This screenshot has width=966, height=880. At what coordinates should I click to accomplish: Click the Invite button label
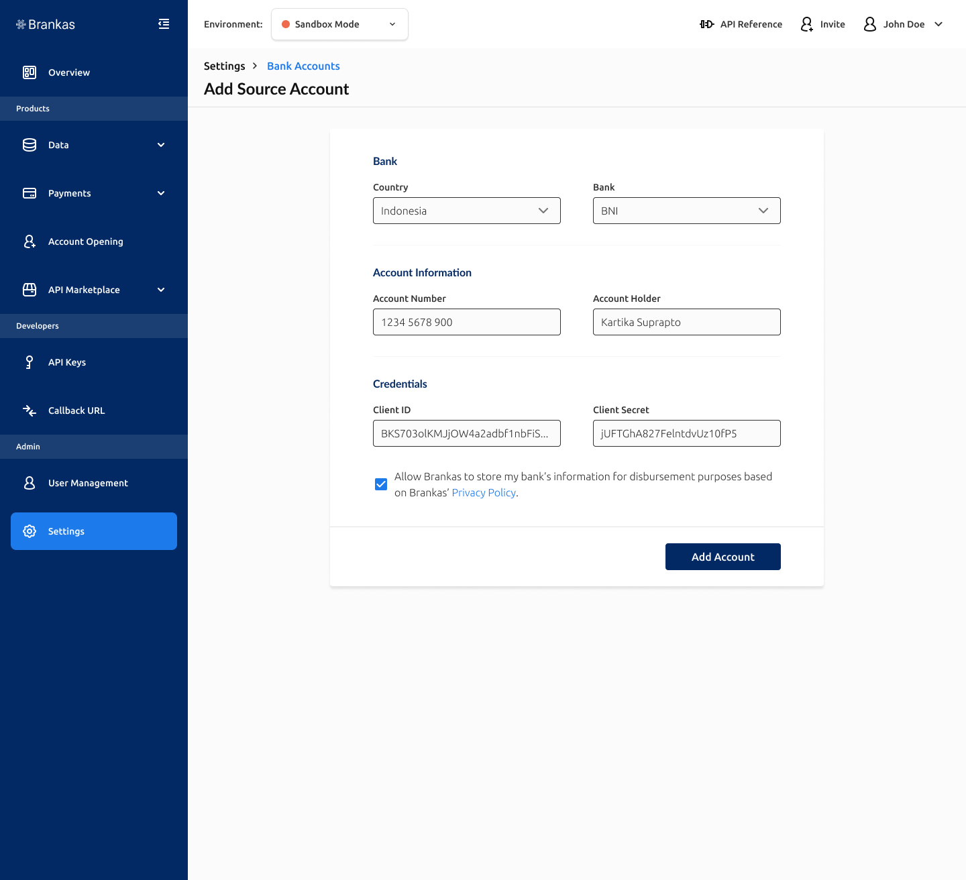click(833, 24)
